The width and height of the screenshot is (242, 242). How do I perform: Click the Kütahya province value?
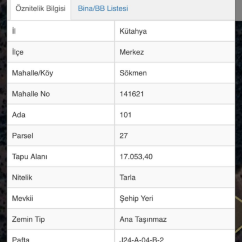coord(133,31)
